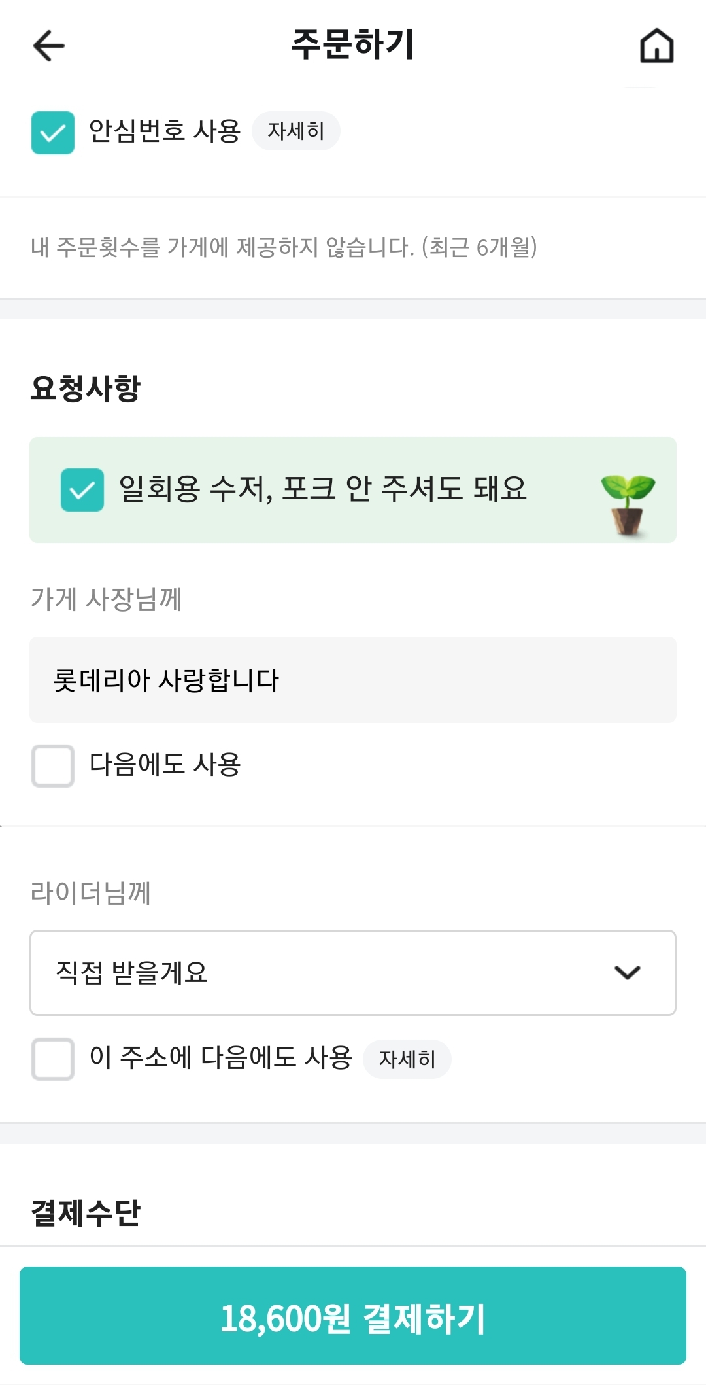Tap 자세히 next to 이 주소에 다음에도 사용
706x1385 pixels.
pyautogui.click(x=407, y=1059)
